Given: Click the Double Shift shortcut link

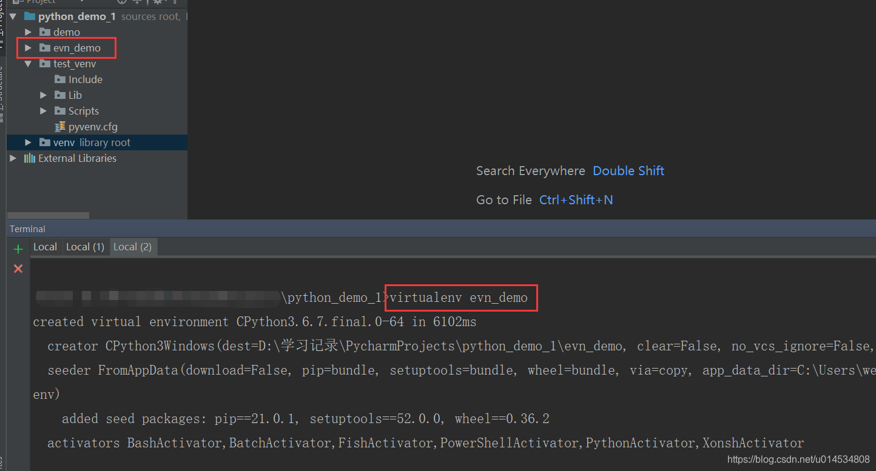Looking at the screenshot, I should [x=628, y=171].
